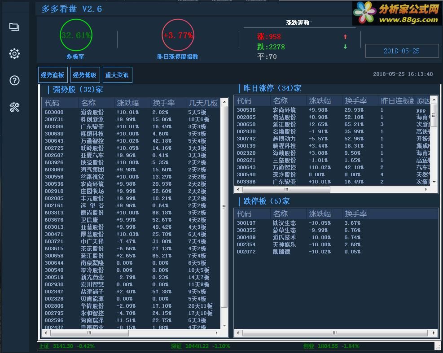Select 卫信康 row
The height and width of the screenshot is (353, 443).
131,220
